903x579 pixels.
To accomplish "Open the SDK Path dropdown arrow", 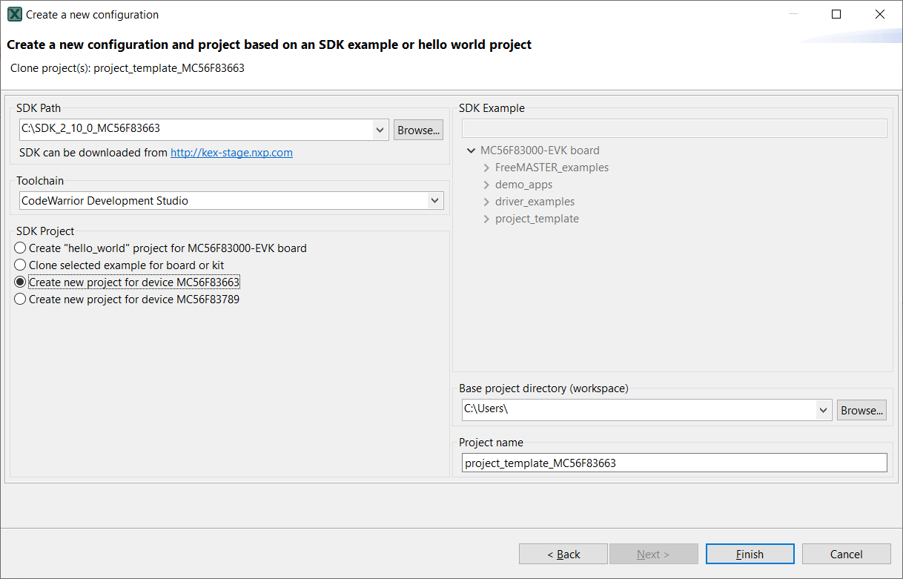I will coord(380,130).
